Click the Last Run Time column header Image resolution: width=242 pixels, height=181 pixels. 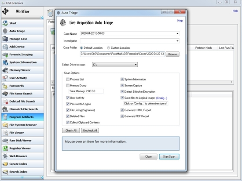tap(226, 48)
